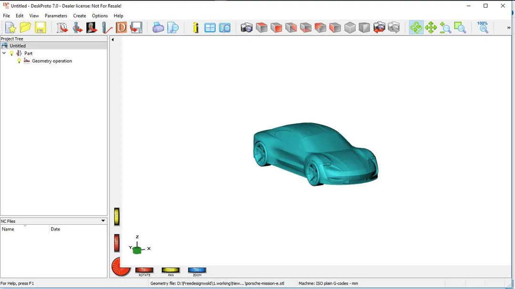Open the File menu

[x=6, y=16]
